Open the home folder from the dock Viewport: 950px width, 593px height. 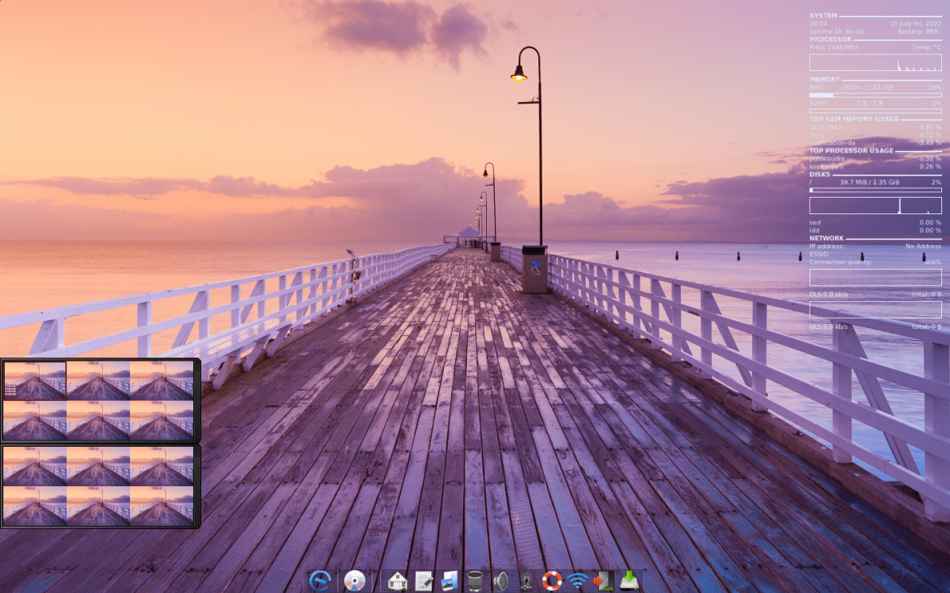(397, 579)
